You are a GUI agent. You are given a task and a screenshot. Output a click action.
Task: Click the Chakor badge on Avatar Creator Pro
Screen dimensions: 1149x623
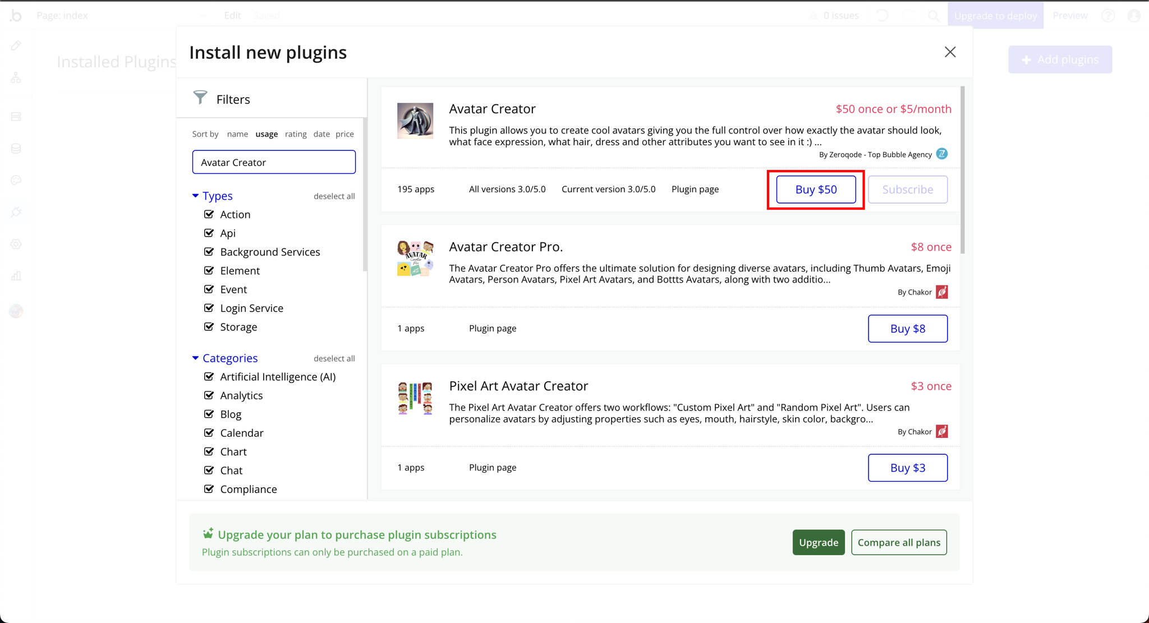tap(942, 292)
